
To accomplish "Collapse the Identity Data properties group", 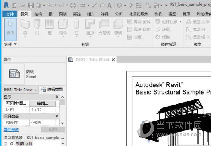I will [x=57, y=116].
